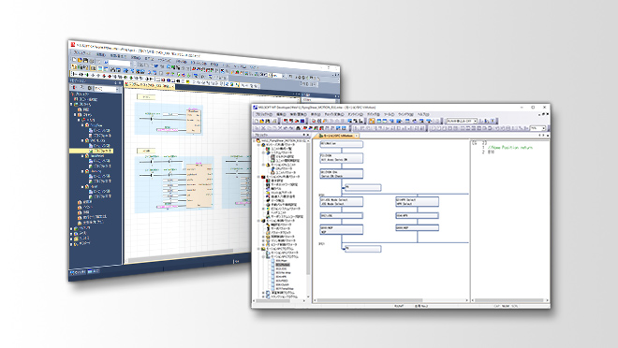The image size is (618, 348).
Task: Click New file icon in MT Developer toolbar
Action: tap(257, 122)
